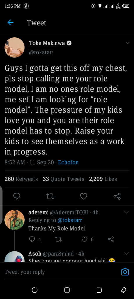
Task: Open reply icon on aderemi's comment
Action: point(32,239)
